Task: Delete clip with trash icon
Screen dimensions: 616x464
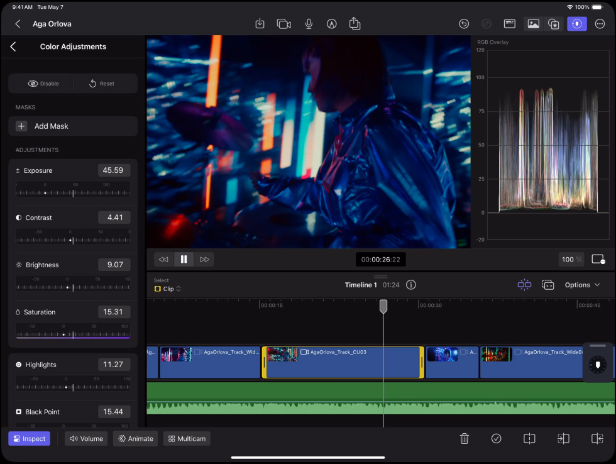Action: click(x=464, y=439)
